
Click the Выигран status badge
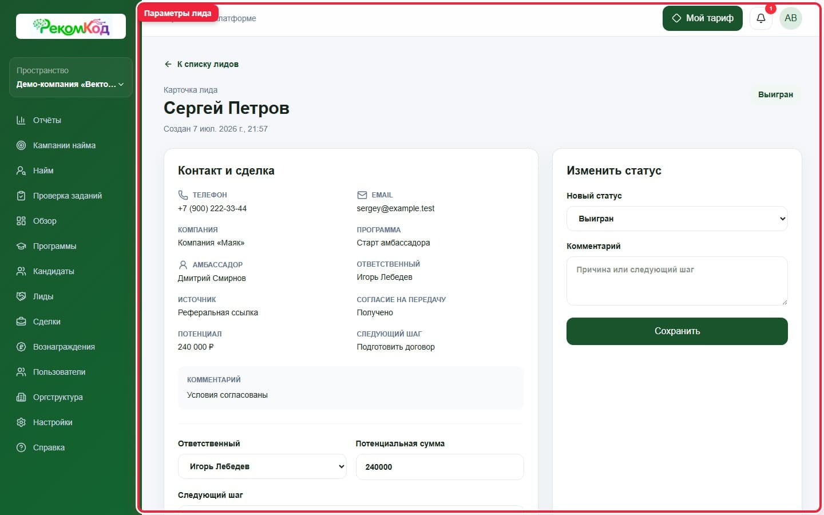[x=775, y=94]
